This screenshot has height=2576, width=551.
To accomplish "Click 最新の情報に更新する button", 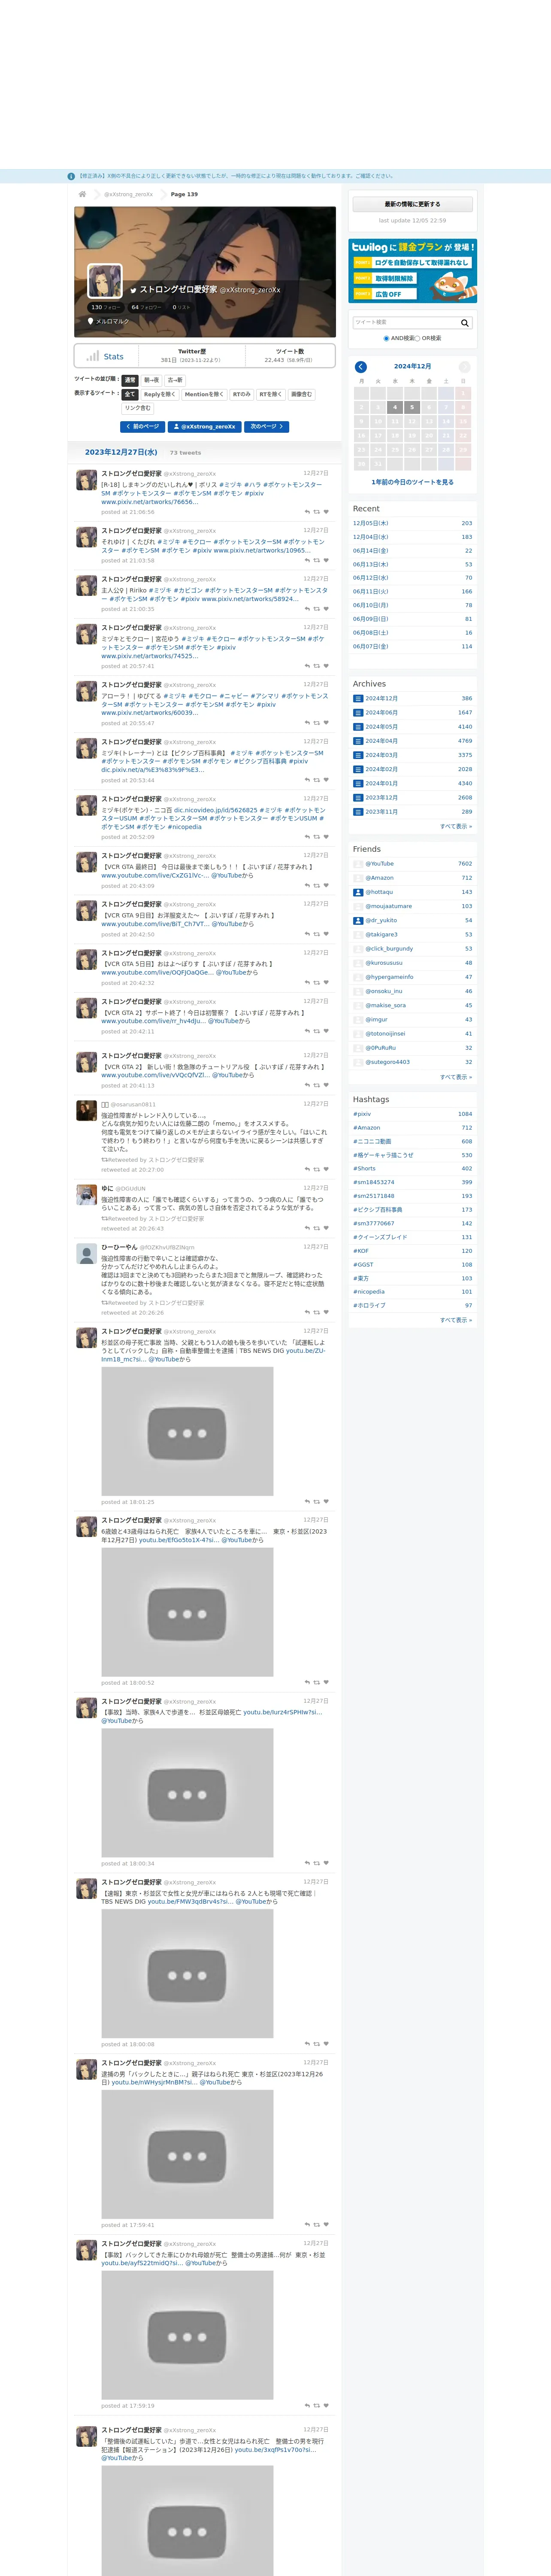I will [x=412, y=204].
